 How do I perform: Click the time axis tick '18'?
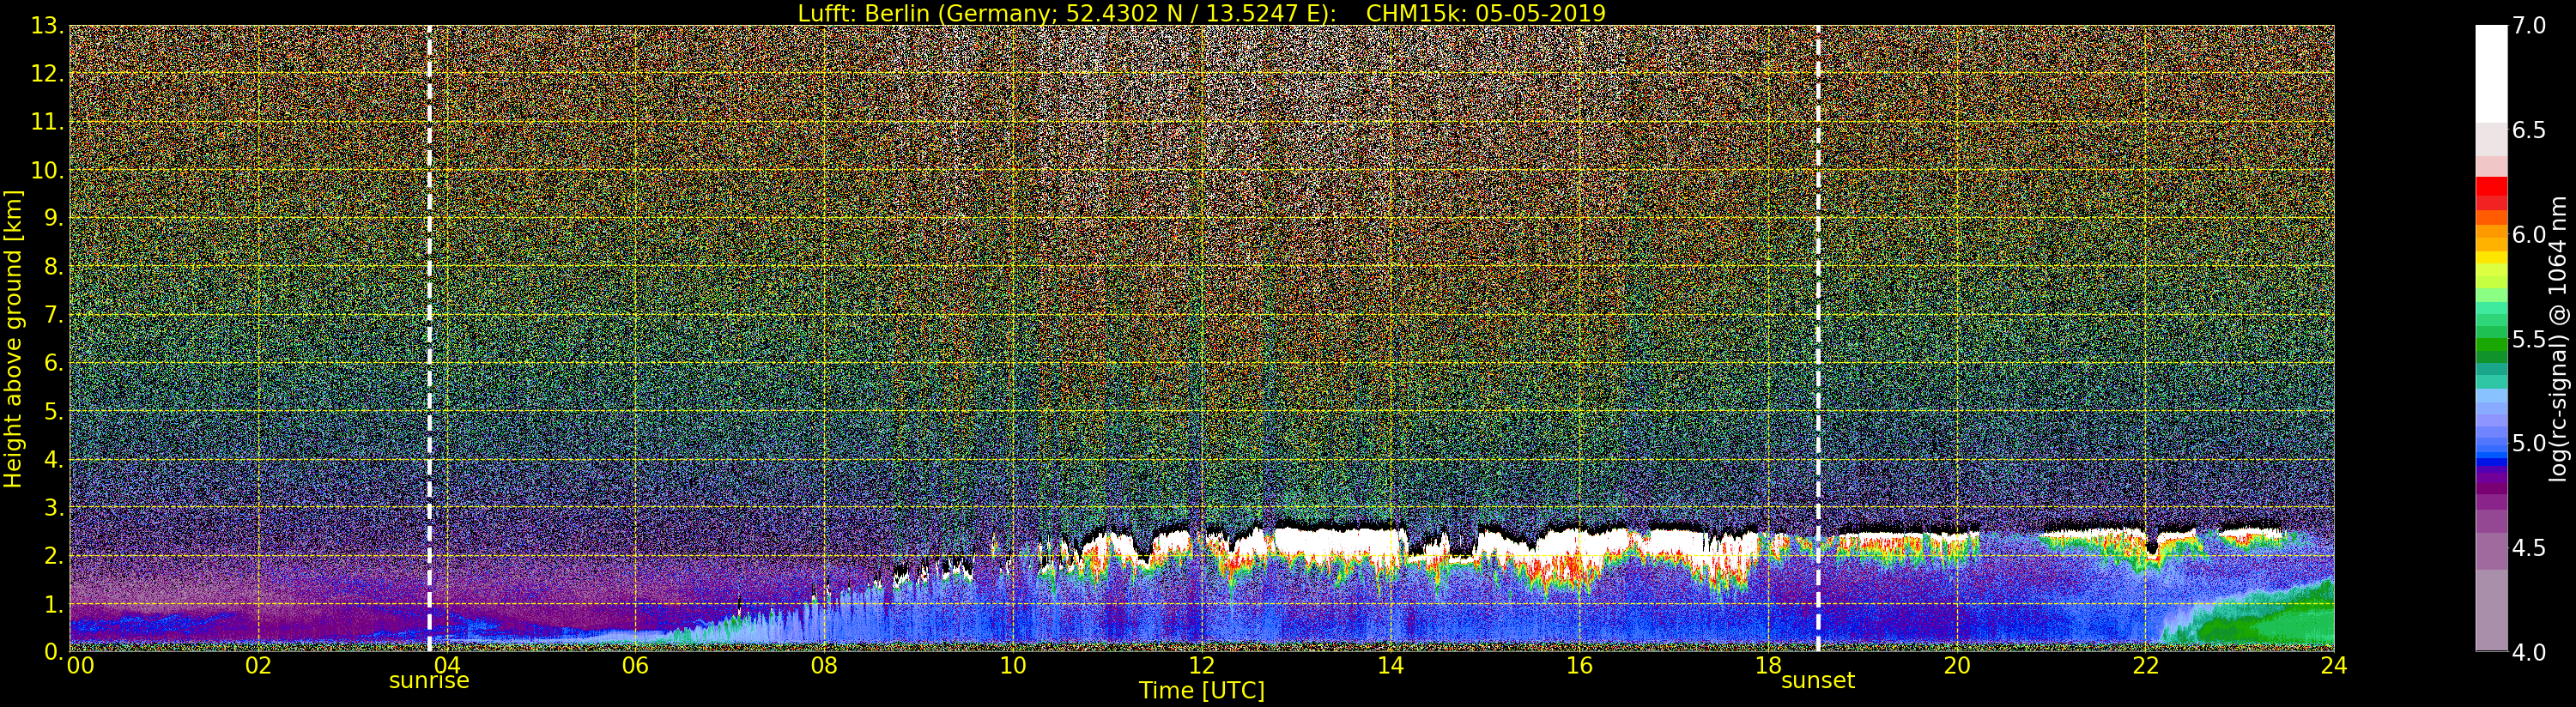[x=1768, y=665]
